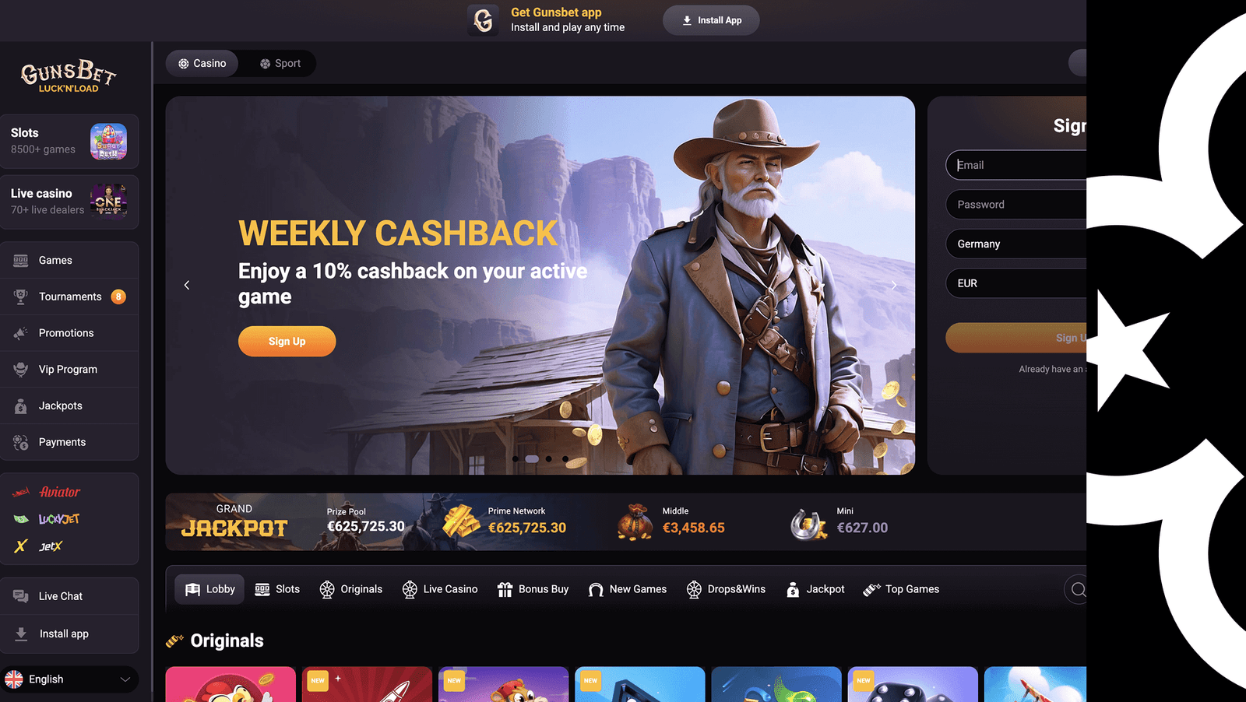Switch to the Drops&Wins tab

(727, 589)
